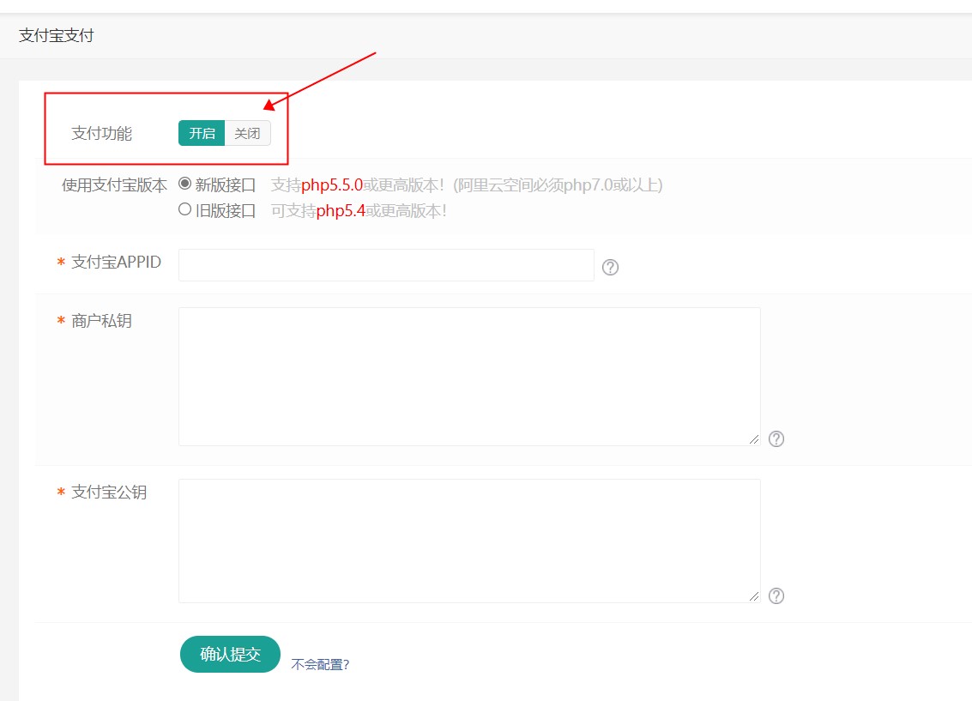
Task: Submit the form with 确认提交 button
Action: (230, 654)
